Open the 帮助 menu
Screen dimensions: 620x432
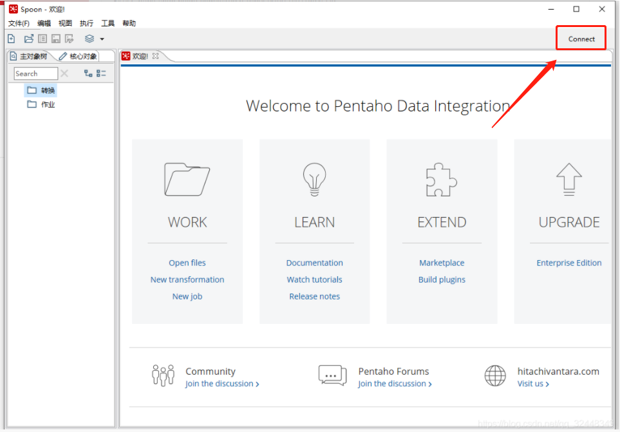[x=129, y=23]
